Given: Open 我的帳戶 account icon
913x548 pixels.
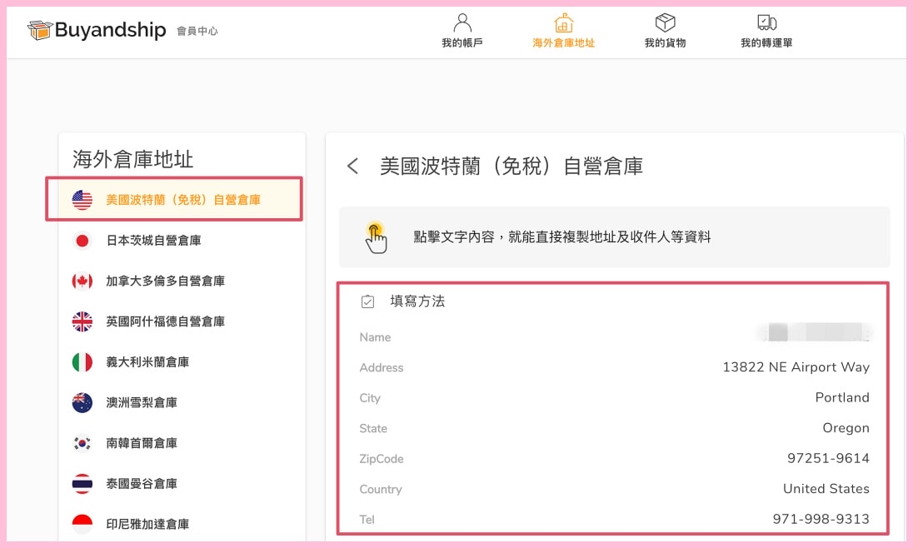Looking at the screenshot, I should (x=461, y=22).
